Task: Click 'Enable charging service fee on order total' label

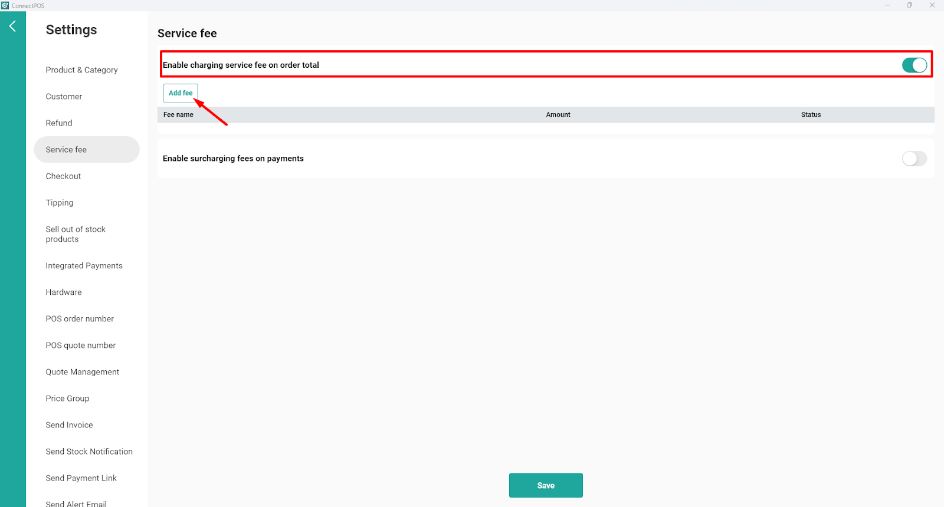Action: 241,65
